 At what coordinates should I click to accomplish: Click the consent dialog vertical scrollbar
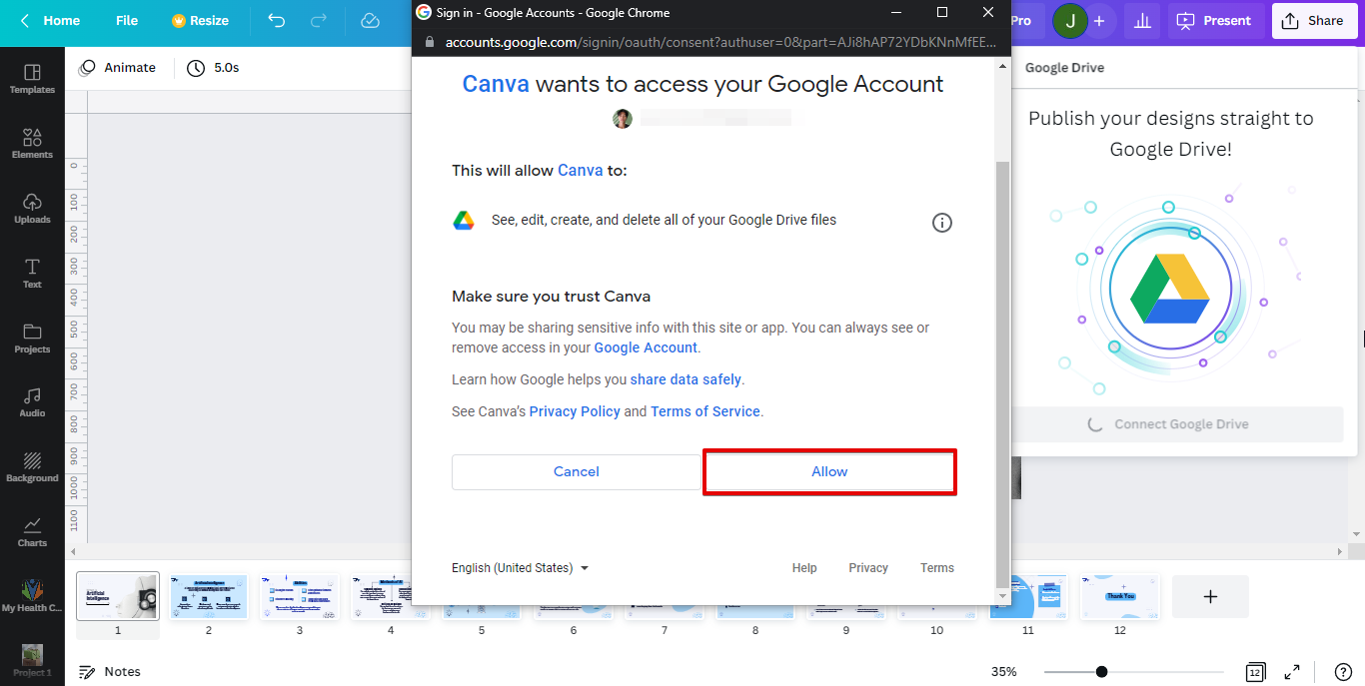[x=1002, y=372]
